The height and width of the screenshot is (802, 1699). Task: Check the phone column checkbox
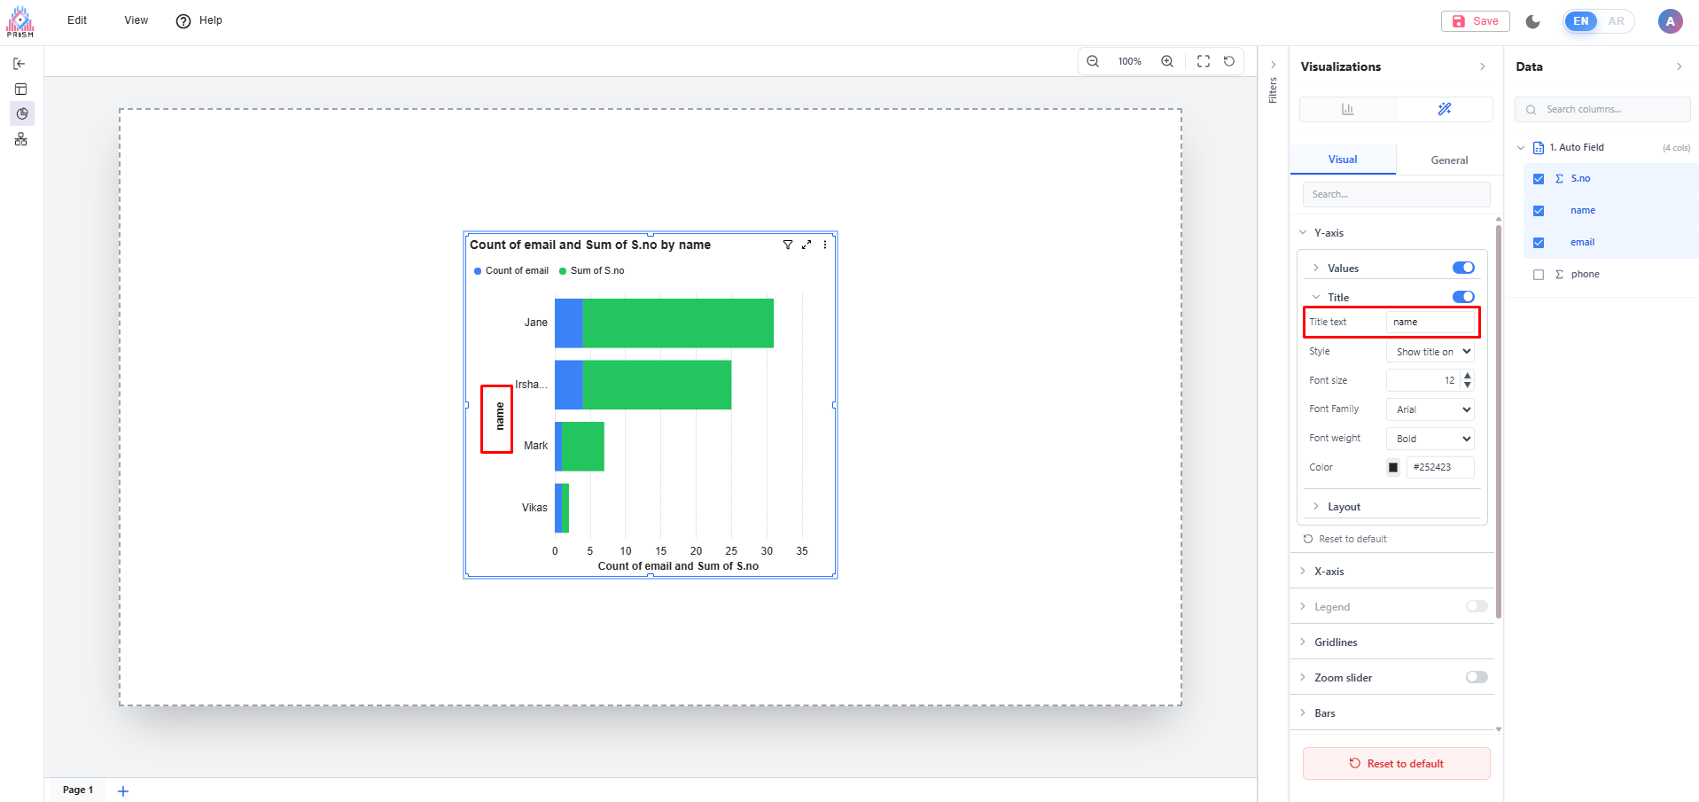[x=1539, y=275]
